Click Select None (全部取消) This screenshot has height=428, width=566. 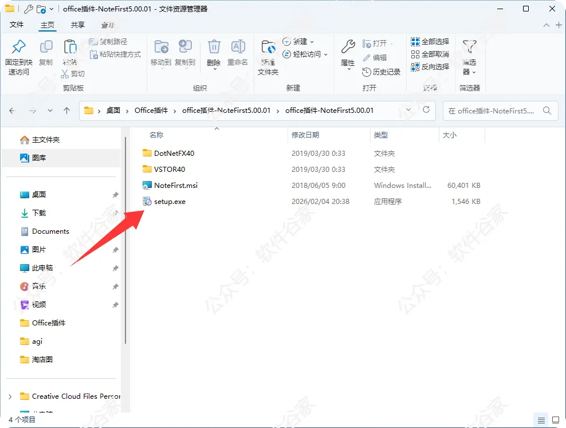pos(430,54)
